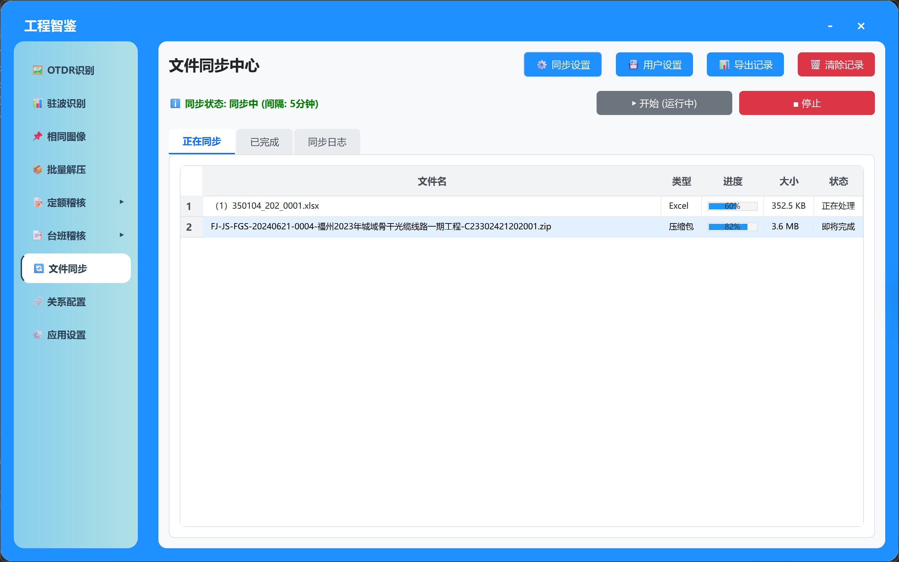Select the active 文件同步 sidebar item
Screen dimensions: 899x562
pos(76,268)
